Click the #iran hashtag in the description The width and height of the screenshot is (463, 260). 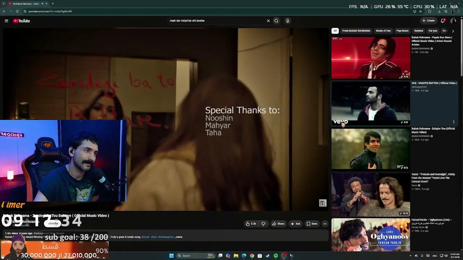(x=154, y=237)
